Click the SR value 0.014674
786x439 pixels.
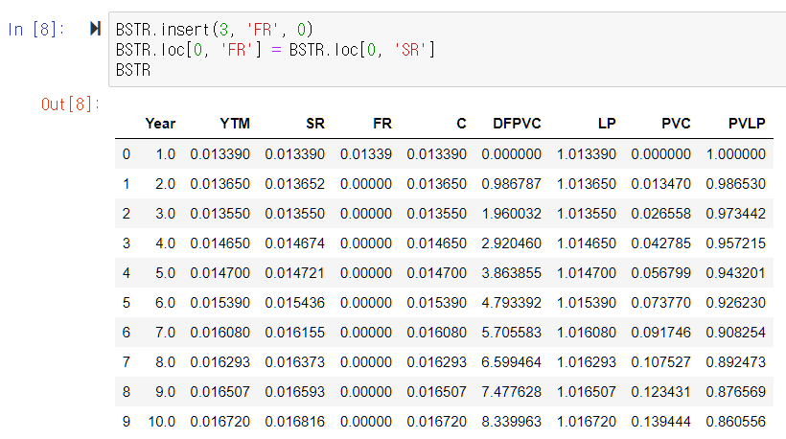coord(295,243)
